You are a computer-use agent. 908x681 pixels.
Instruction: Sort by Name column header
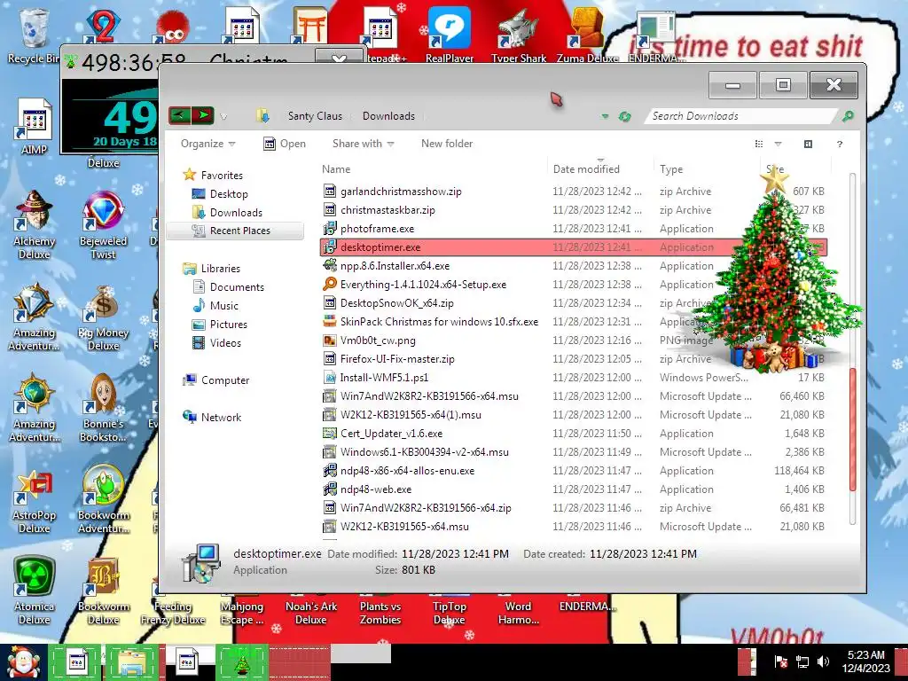tap(336, 169)
